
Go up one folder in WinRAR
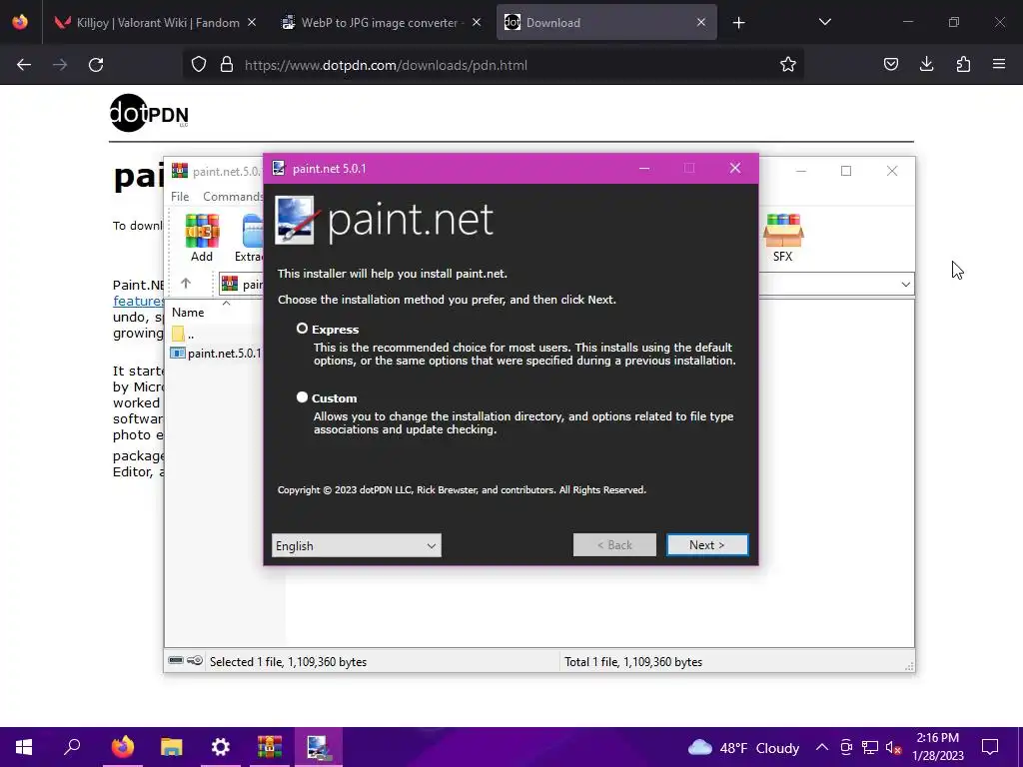(186, 284)
